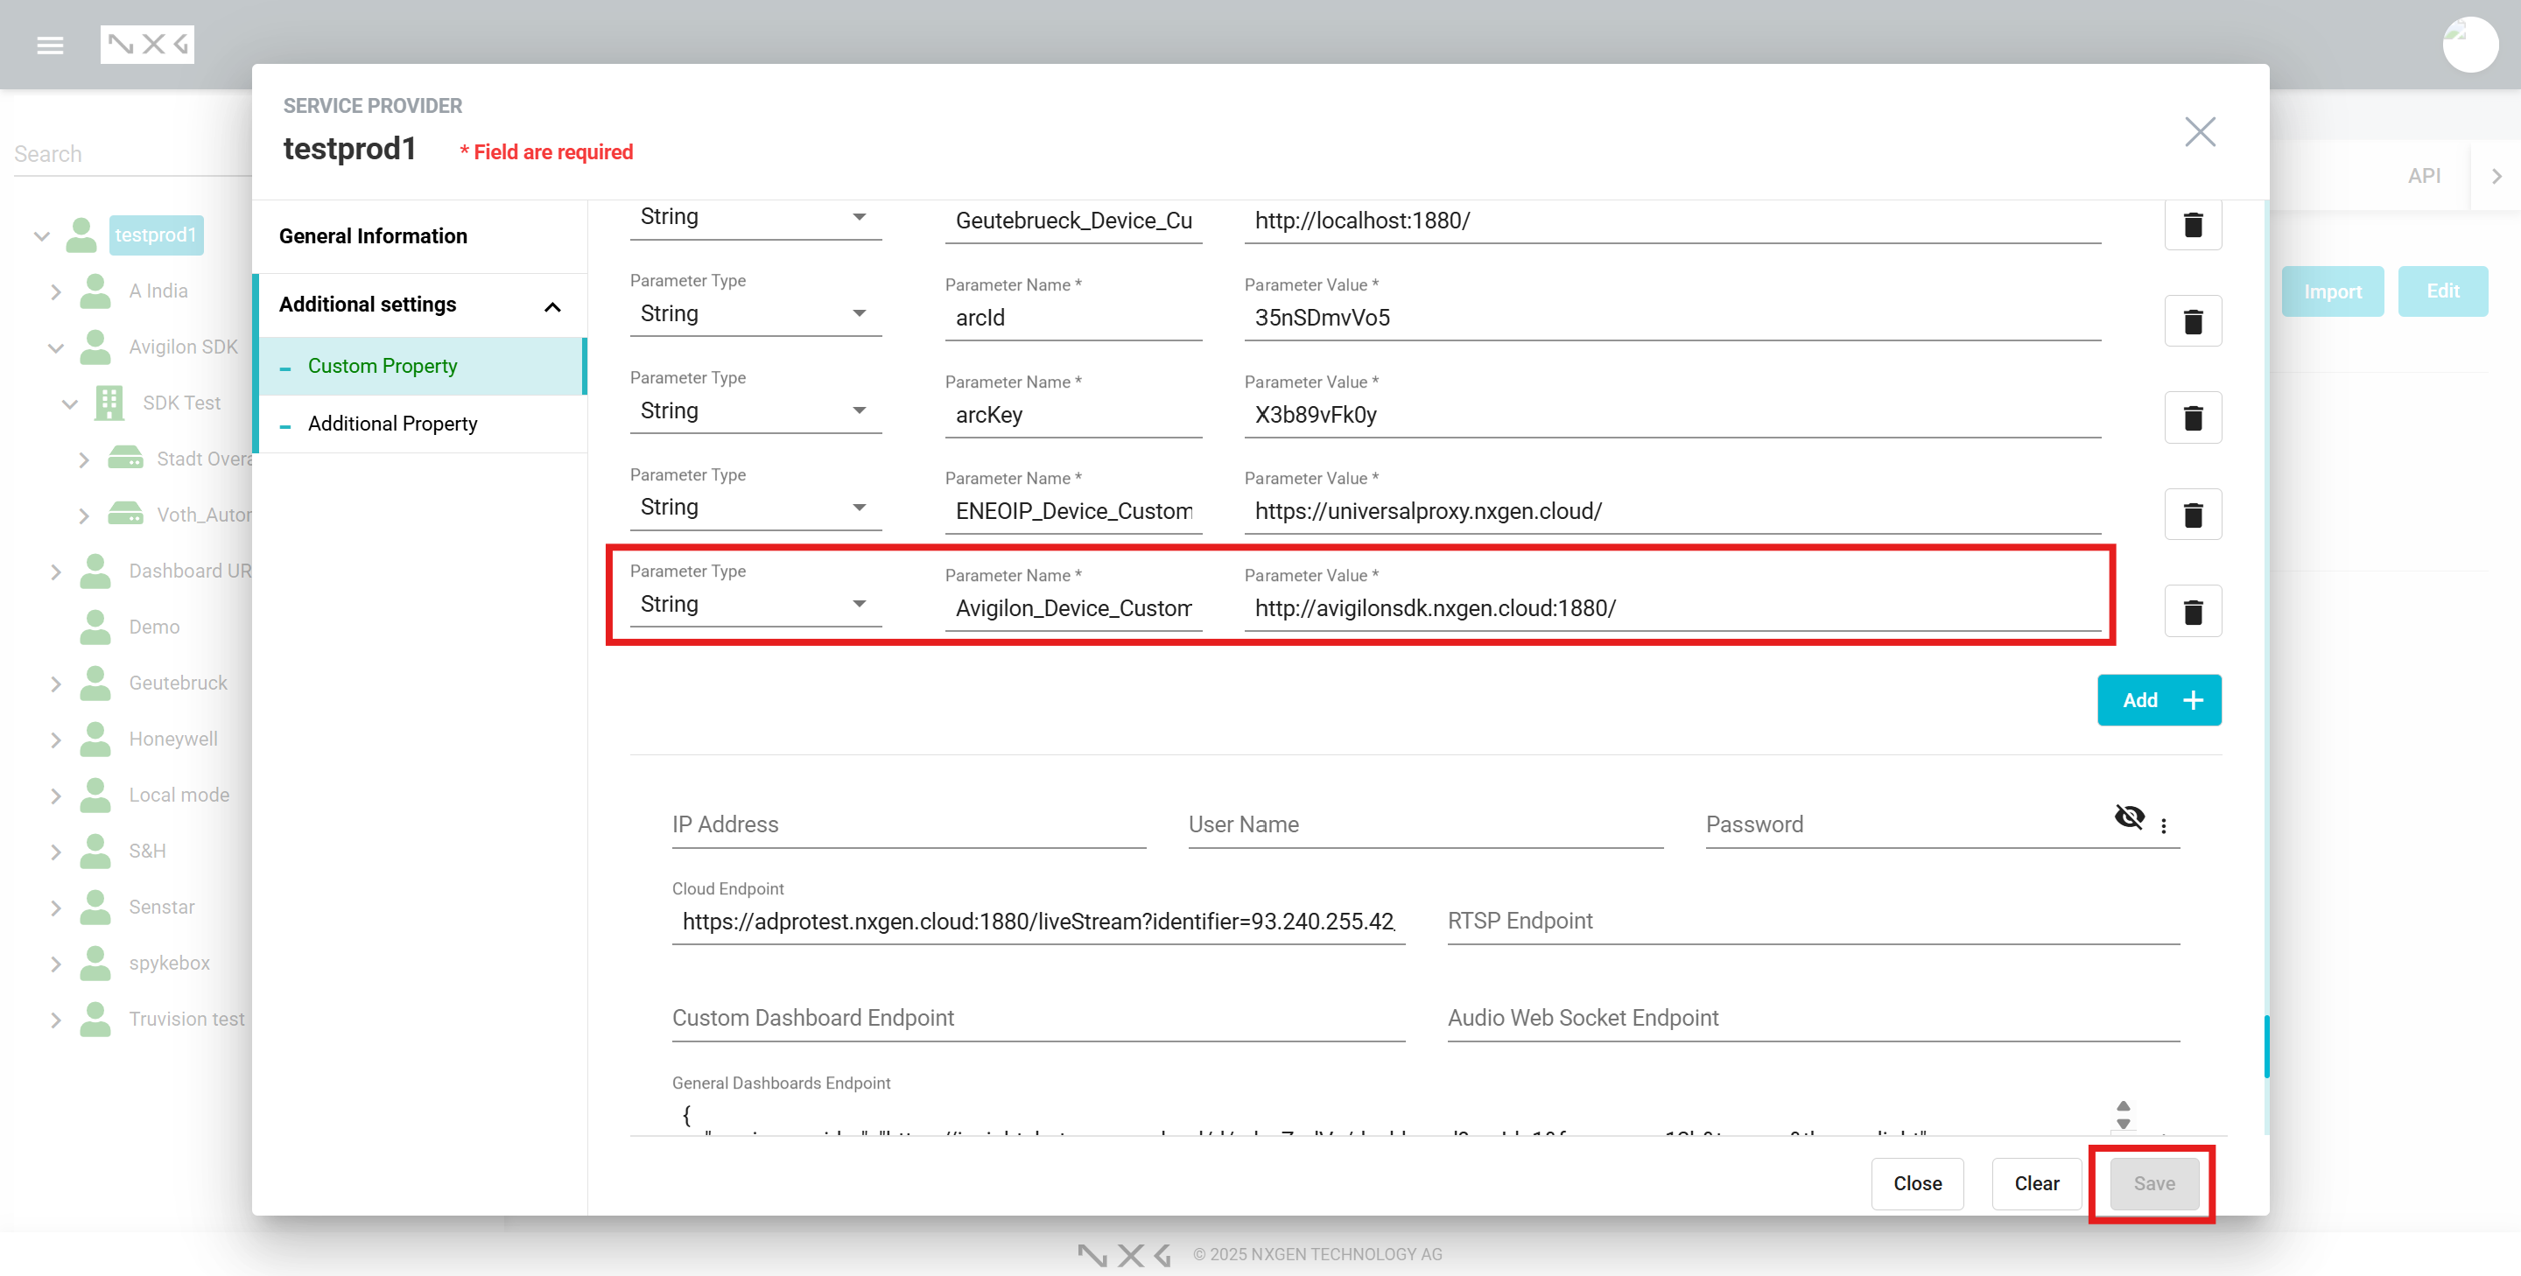Toggle password visibility eye icon
The image size is (2521, 1276).
tap(2129, 817)
